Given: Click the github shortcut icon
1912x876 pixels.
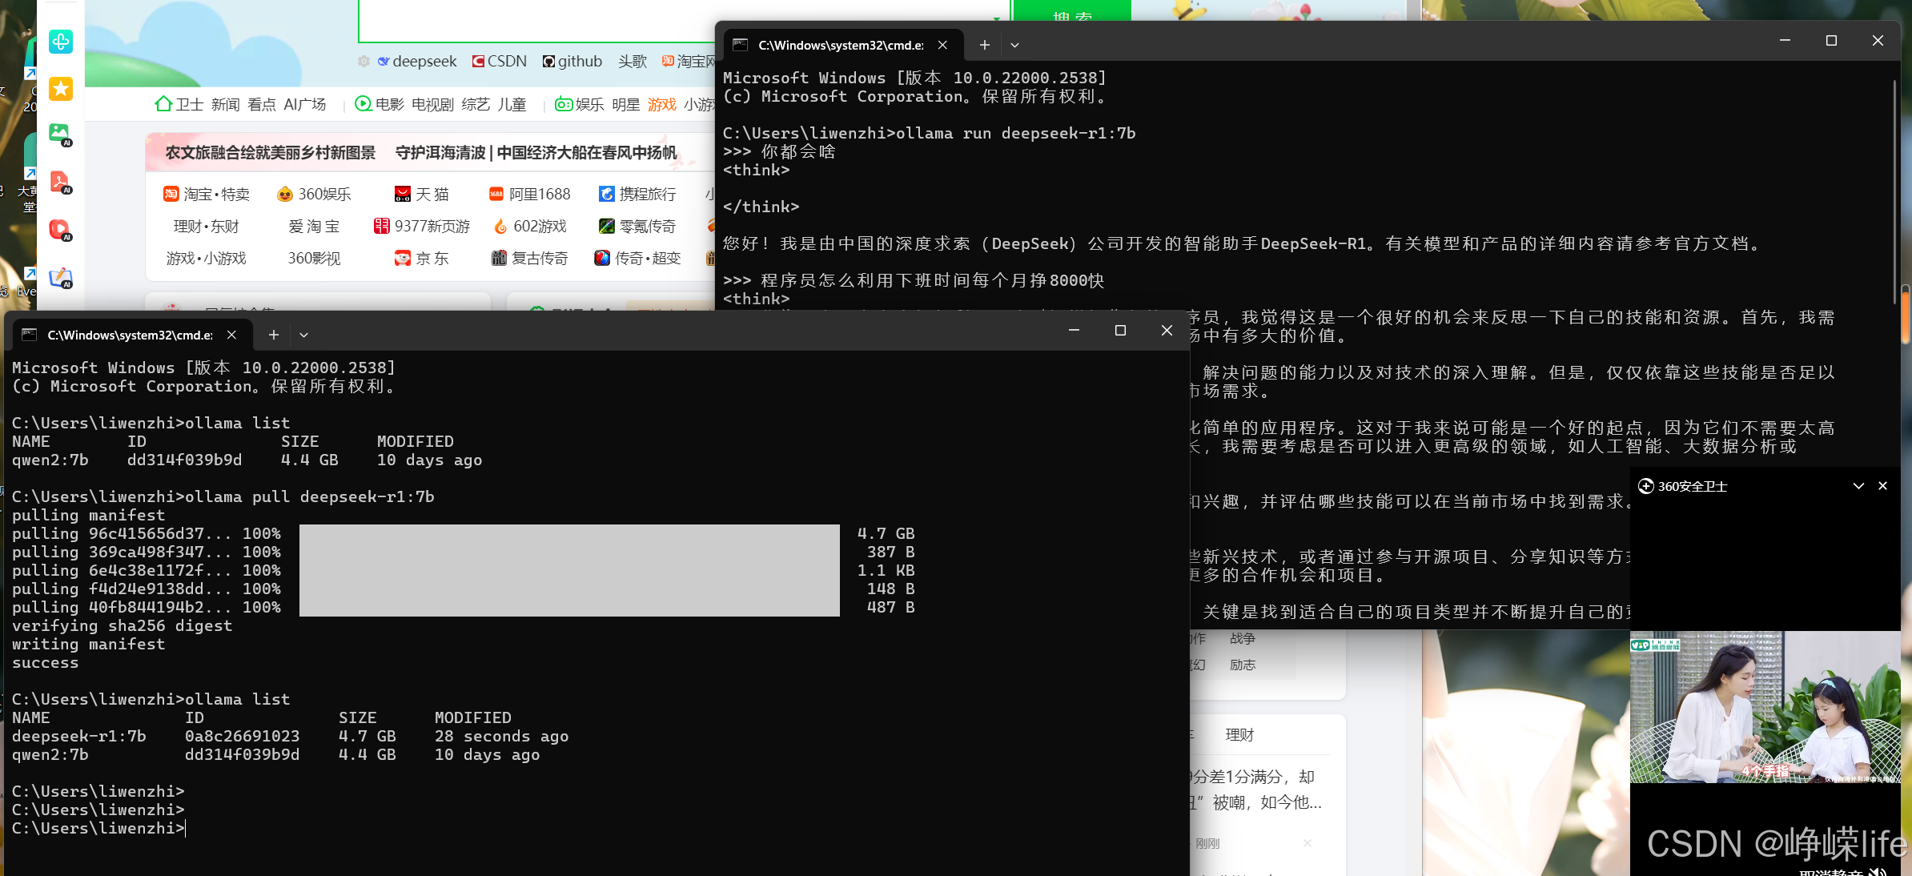Looking at the screenshot, I should click(x=548, y=62).
